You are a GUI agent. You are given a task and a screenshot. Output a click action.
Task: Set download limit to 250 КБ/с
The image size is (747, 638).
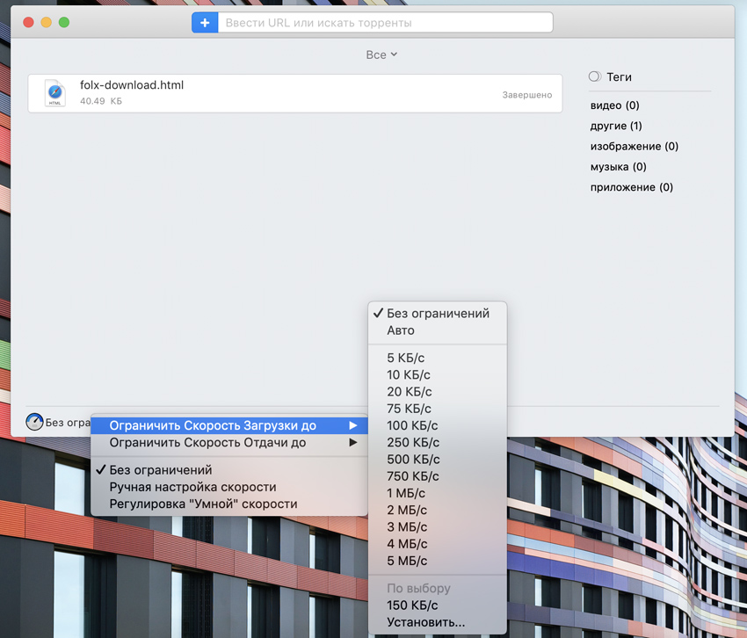point(438,443)
